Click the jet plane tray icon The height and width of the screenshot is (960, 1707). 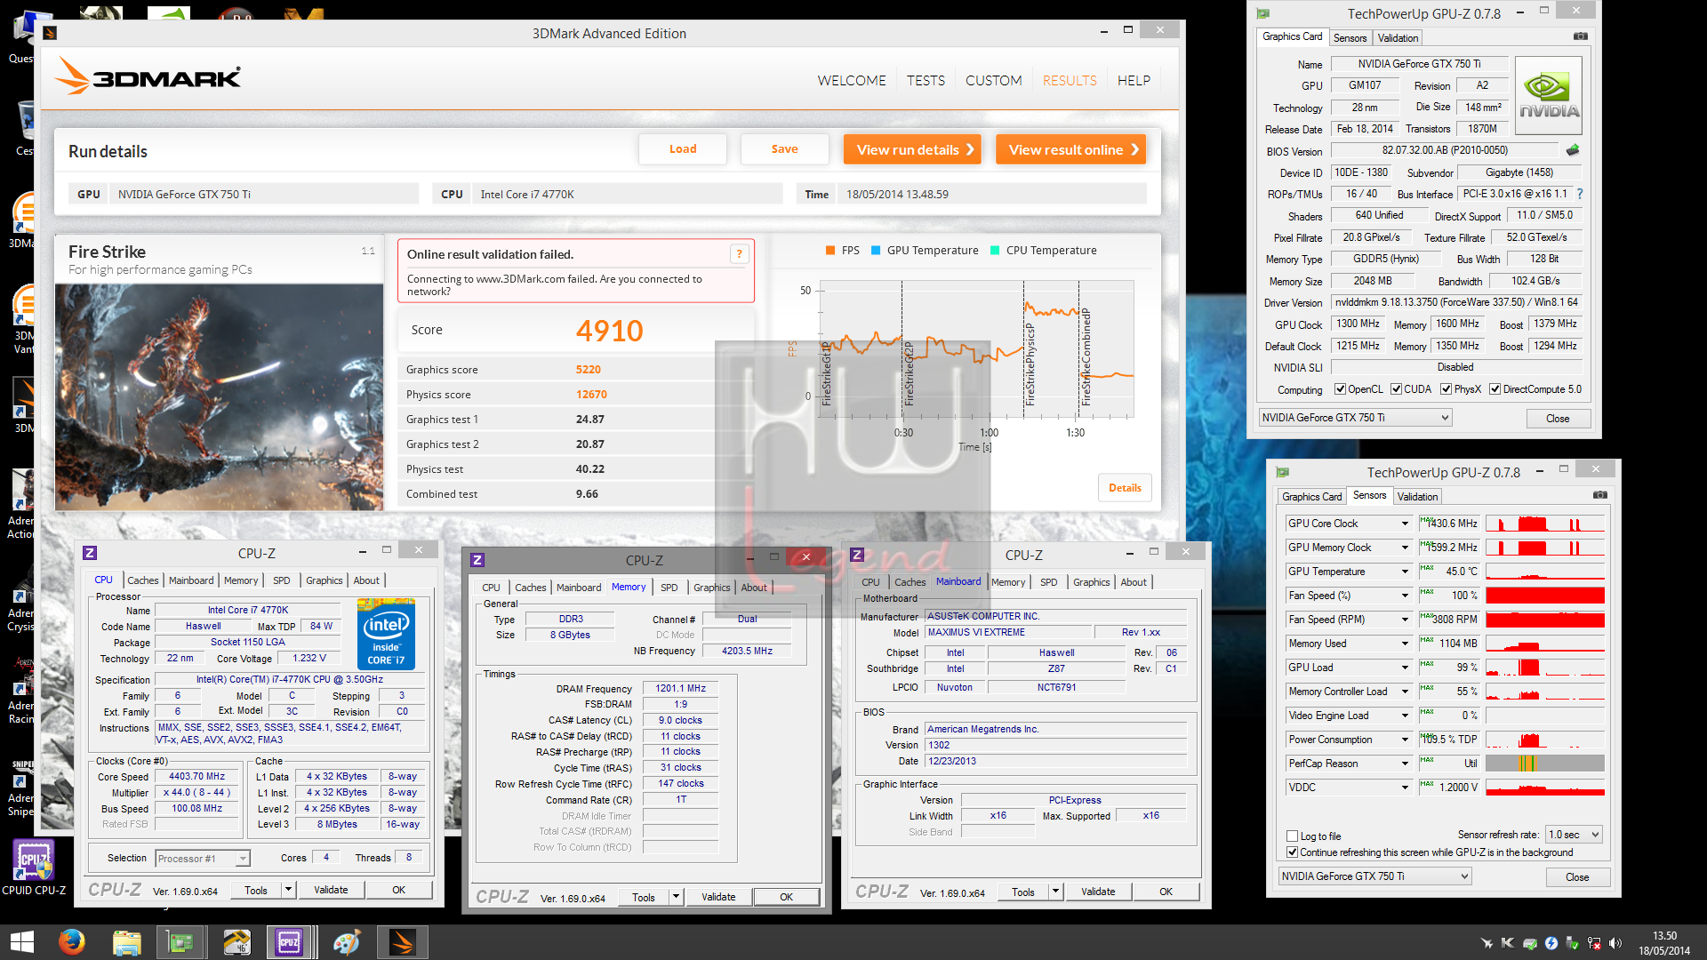click(1487, 943)
